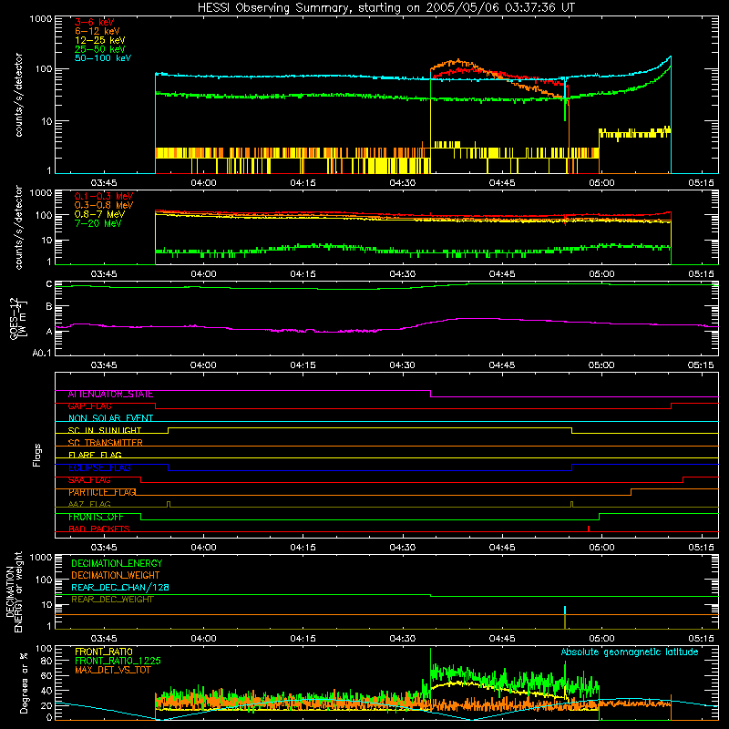
Task: Click the 0.1-0.3 MeV legend entry
Action: (104, 196)
